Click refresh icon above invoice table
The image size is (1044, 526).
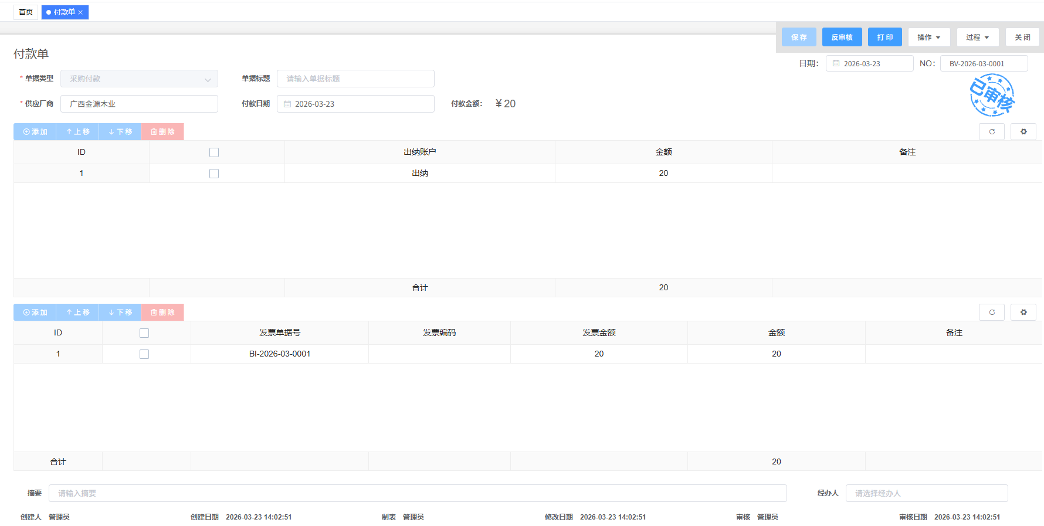click(992, 313)
